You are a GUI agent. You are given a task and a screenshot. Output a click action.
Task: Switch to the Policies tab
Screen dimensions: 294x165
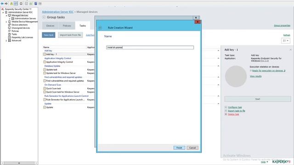tap(67, 26)
